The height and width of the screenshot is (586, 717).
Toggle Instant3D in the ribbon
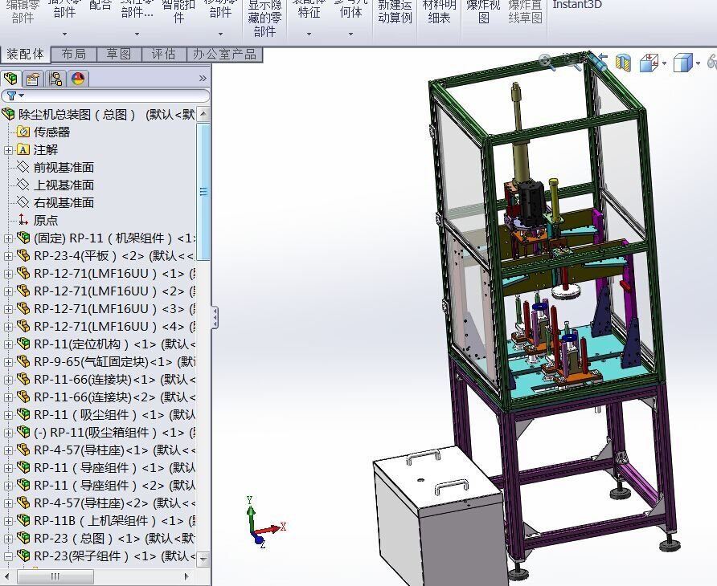click(x=577, y=5)
